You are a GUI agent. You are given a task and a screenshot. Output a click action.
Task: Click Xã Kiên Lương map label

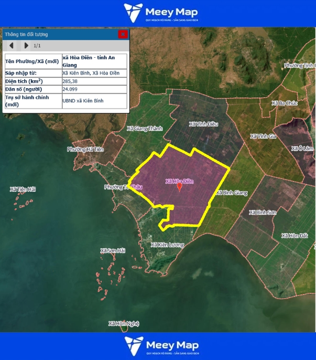click(x=167, y=245)
